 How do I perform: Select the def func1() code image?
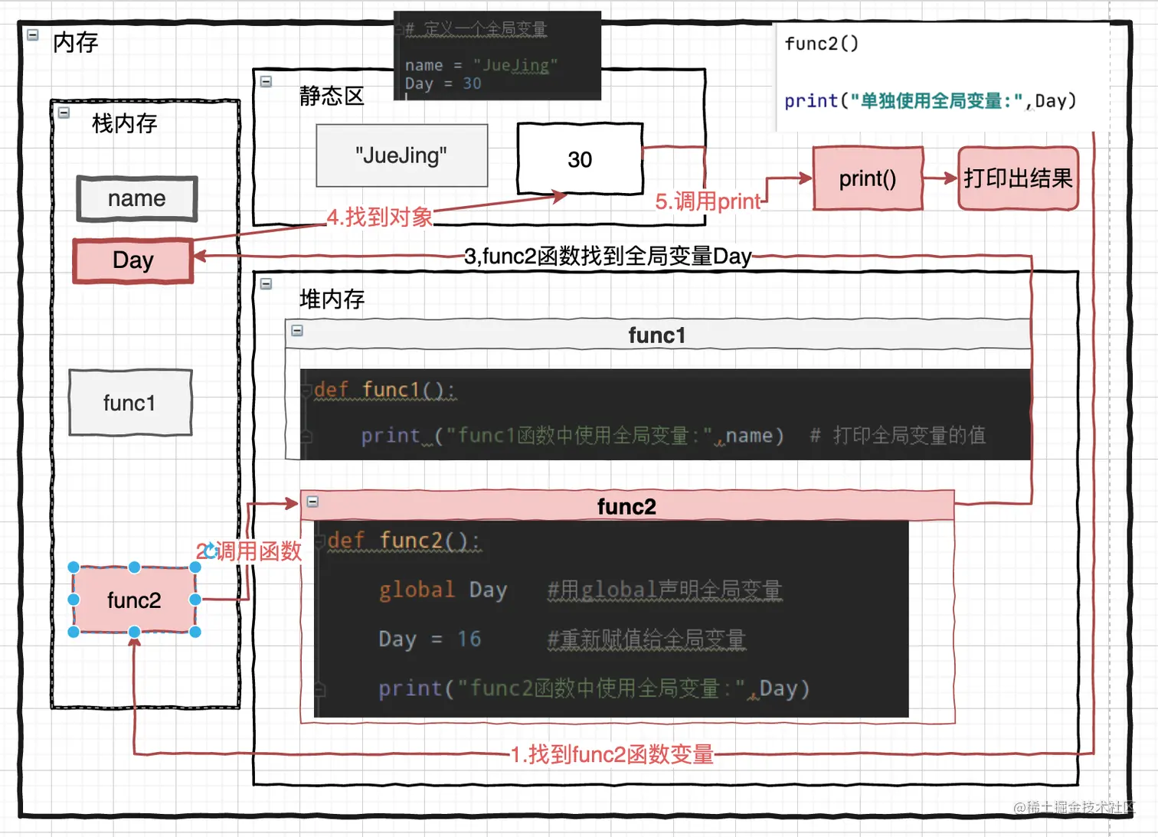pyautogui.click(x=665, y=414)
